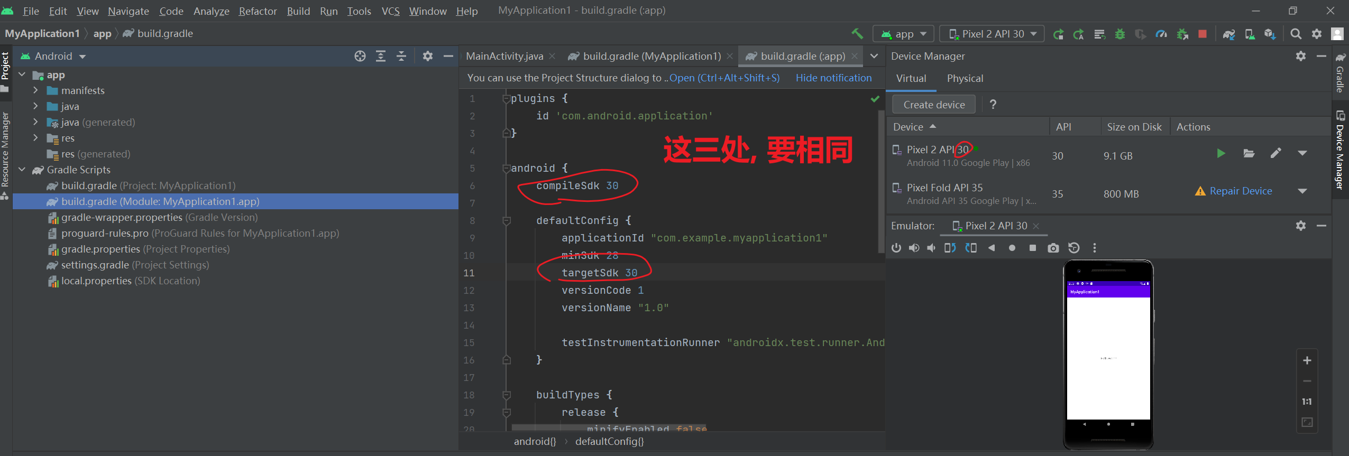The width and height of the screenshot is (1349, 456).
Task: Fold the android block at gutter
Action: pos(506,169)
